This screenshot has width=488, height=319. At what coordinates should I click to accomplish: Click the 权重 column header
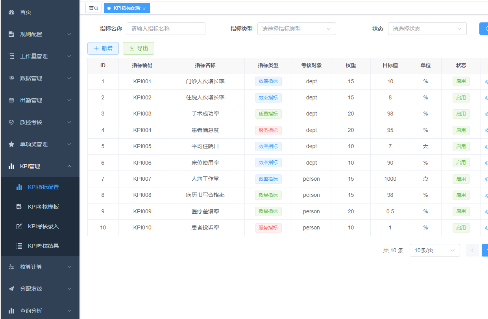[351, 66]
